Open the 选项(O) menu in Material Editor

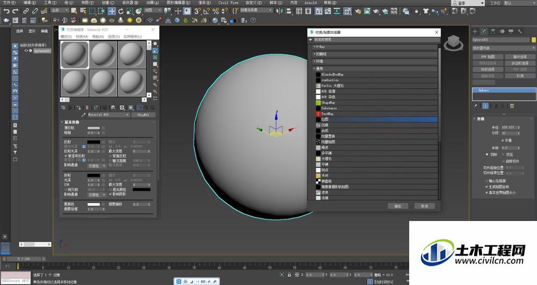click(x=114, y=37)
